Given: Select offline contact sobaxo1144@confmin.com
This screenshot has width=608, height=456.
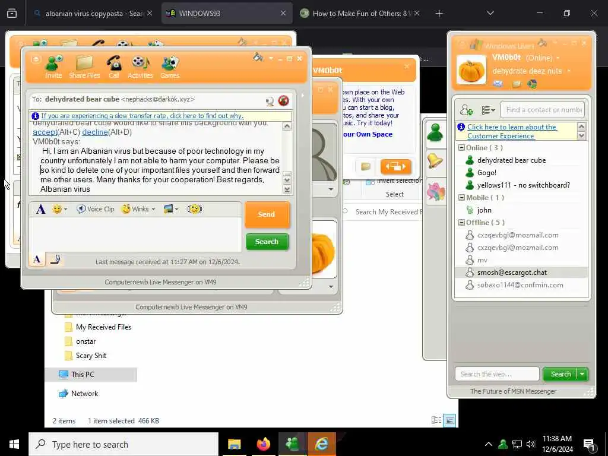Looking at the screenshot, I should coord(521,285).
